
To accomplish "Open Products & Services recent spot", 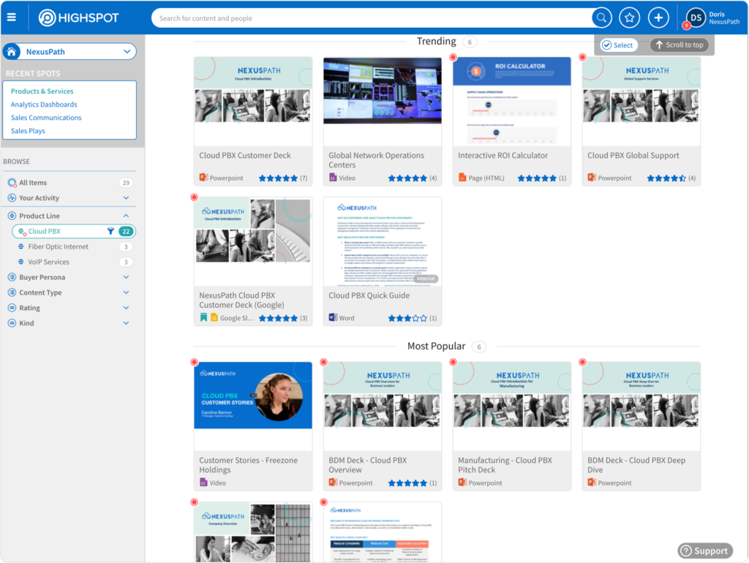I will tap(42, 91).
